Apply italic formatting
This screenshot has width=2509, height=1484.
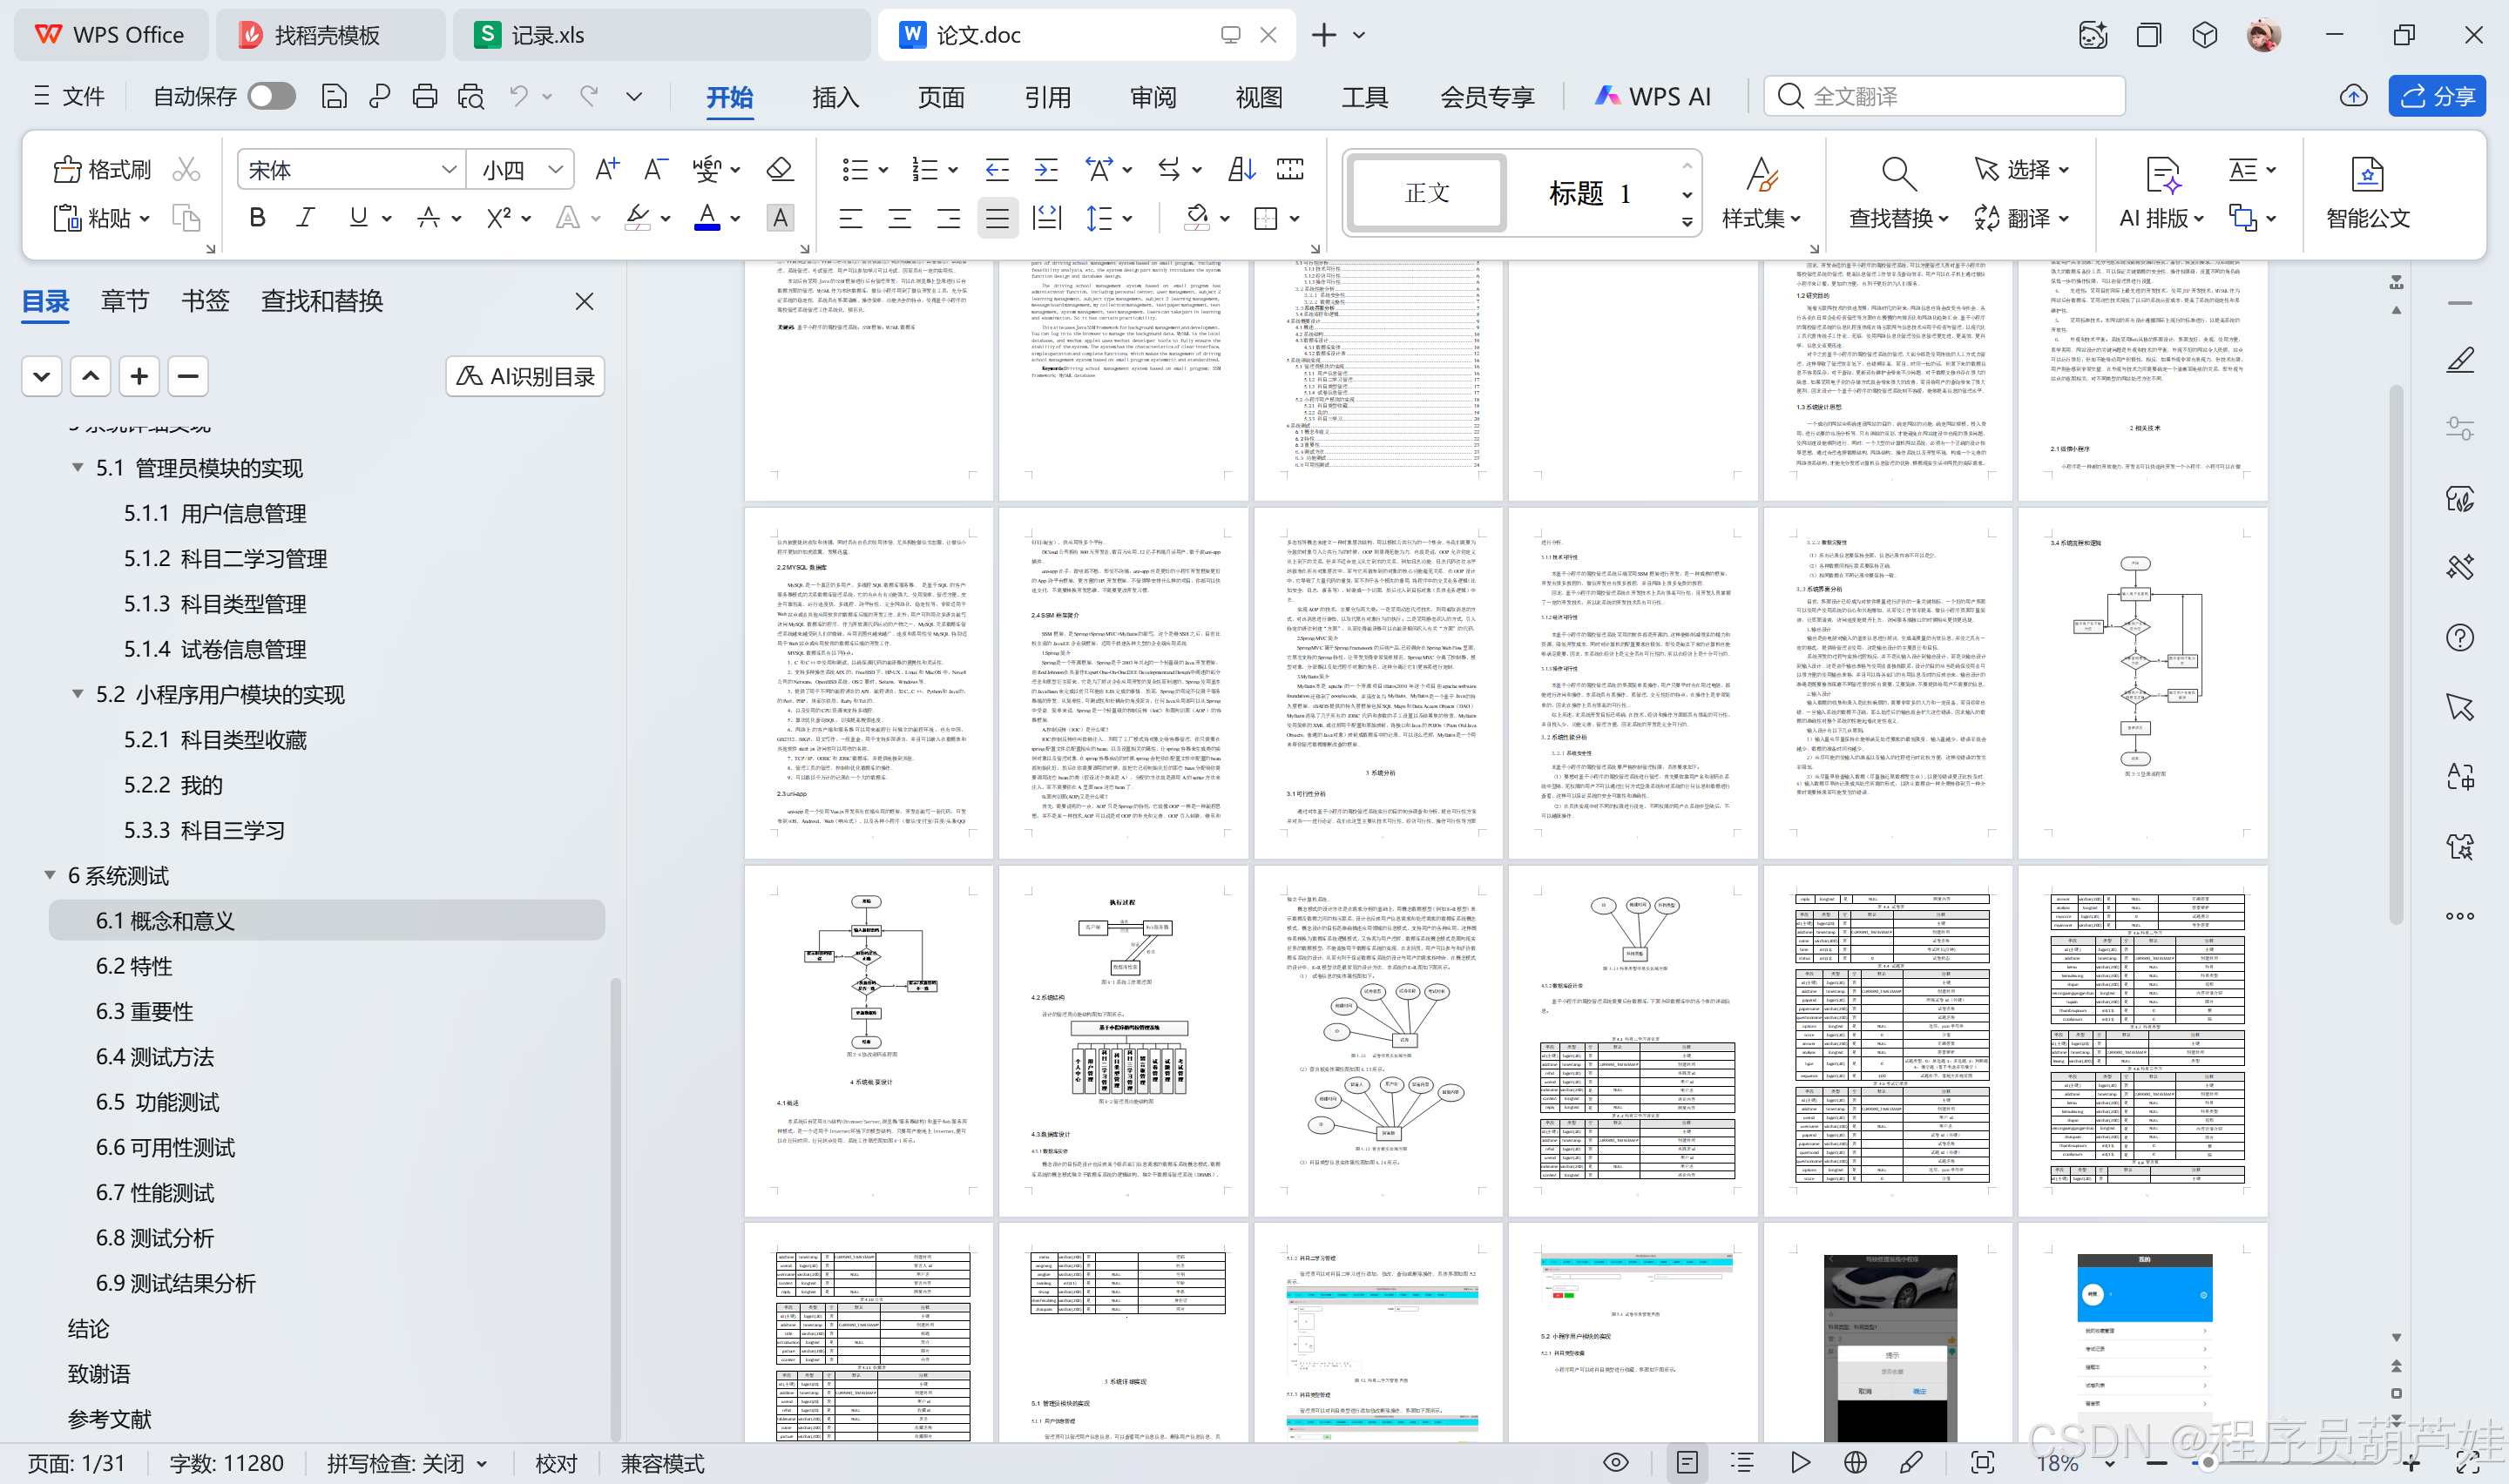(x=306, y=217)
